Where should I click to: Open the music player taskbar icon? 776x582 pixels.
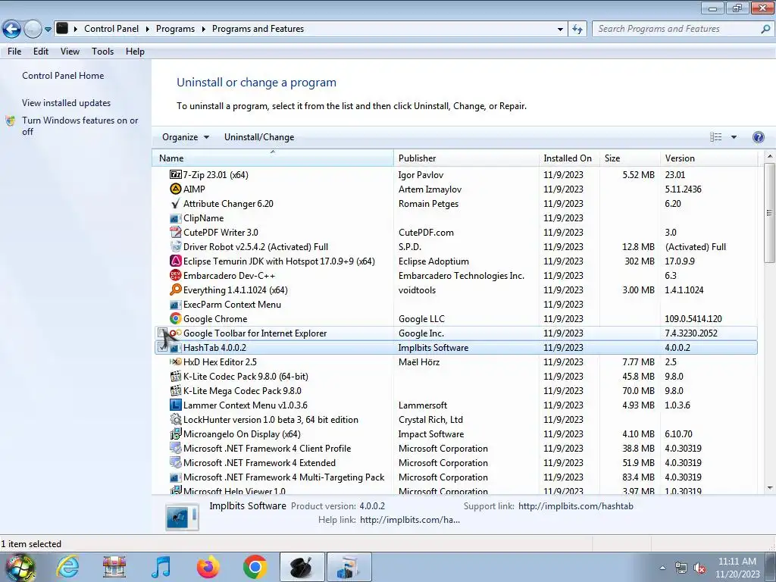click(161, 567)
